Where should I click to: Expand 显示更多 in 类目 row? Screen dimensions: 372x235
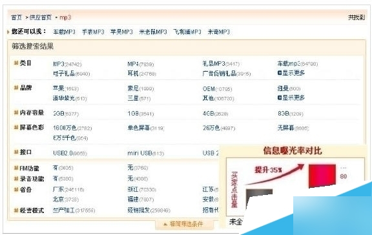pos(291,73)
